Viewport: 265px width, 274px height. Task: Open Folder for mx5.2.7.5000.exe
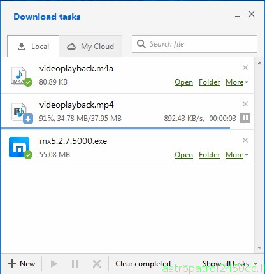coord(209,155)
